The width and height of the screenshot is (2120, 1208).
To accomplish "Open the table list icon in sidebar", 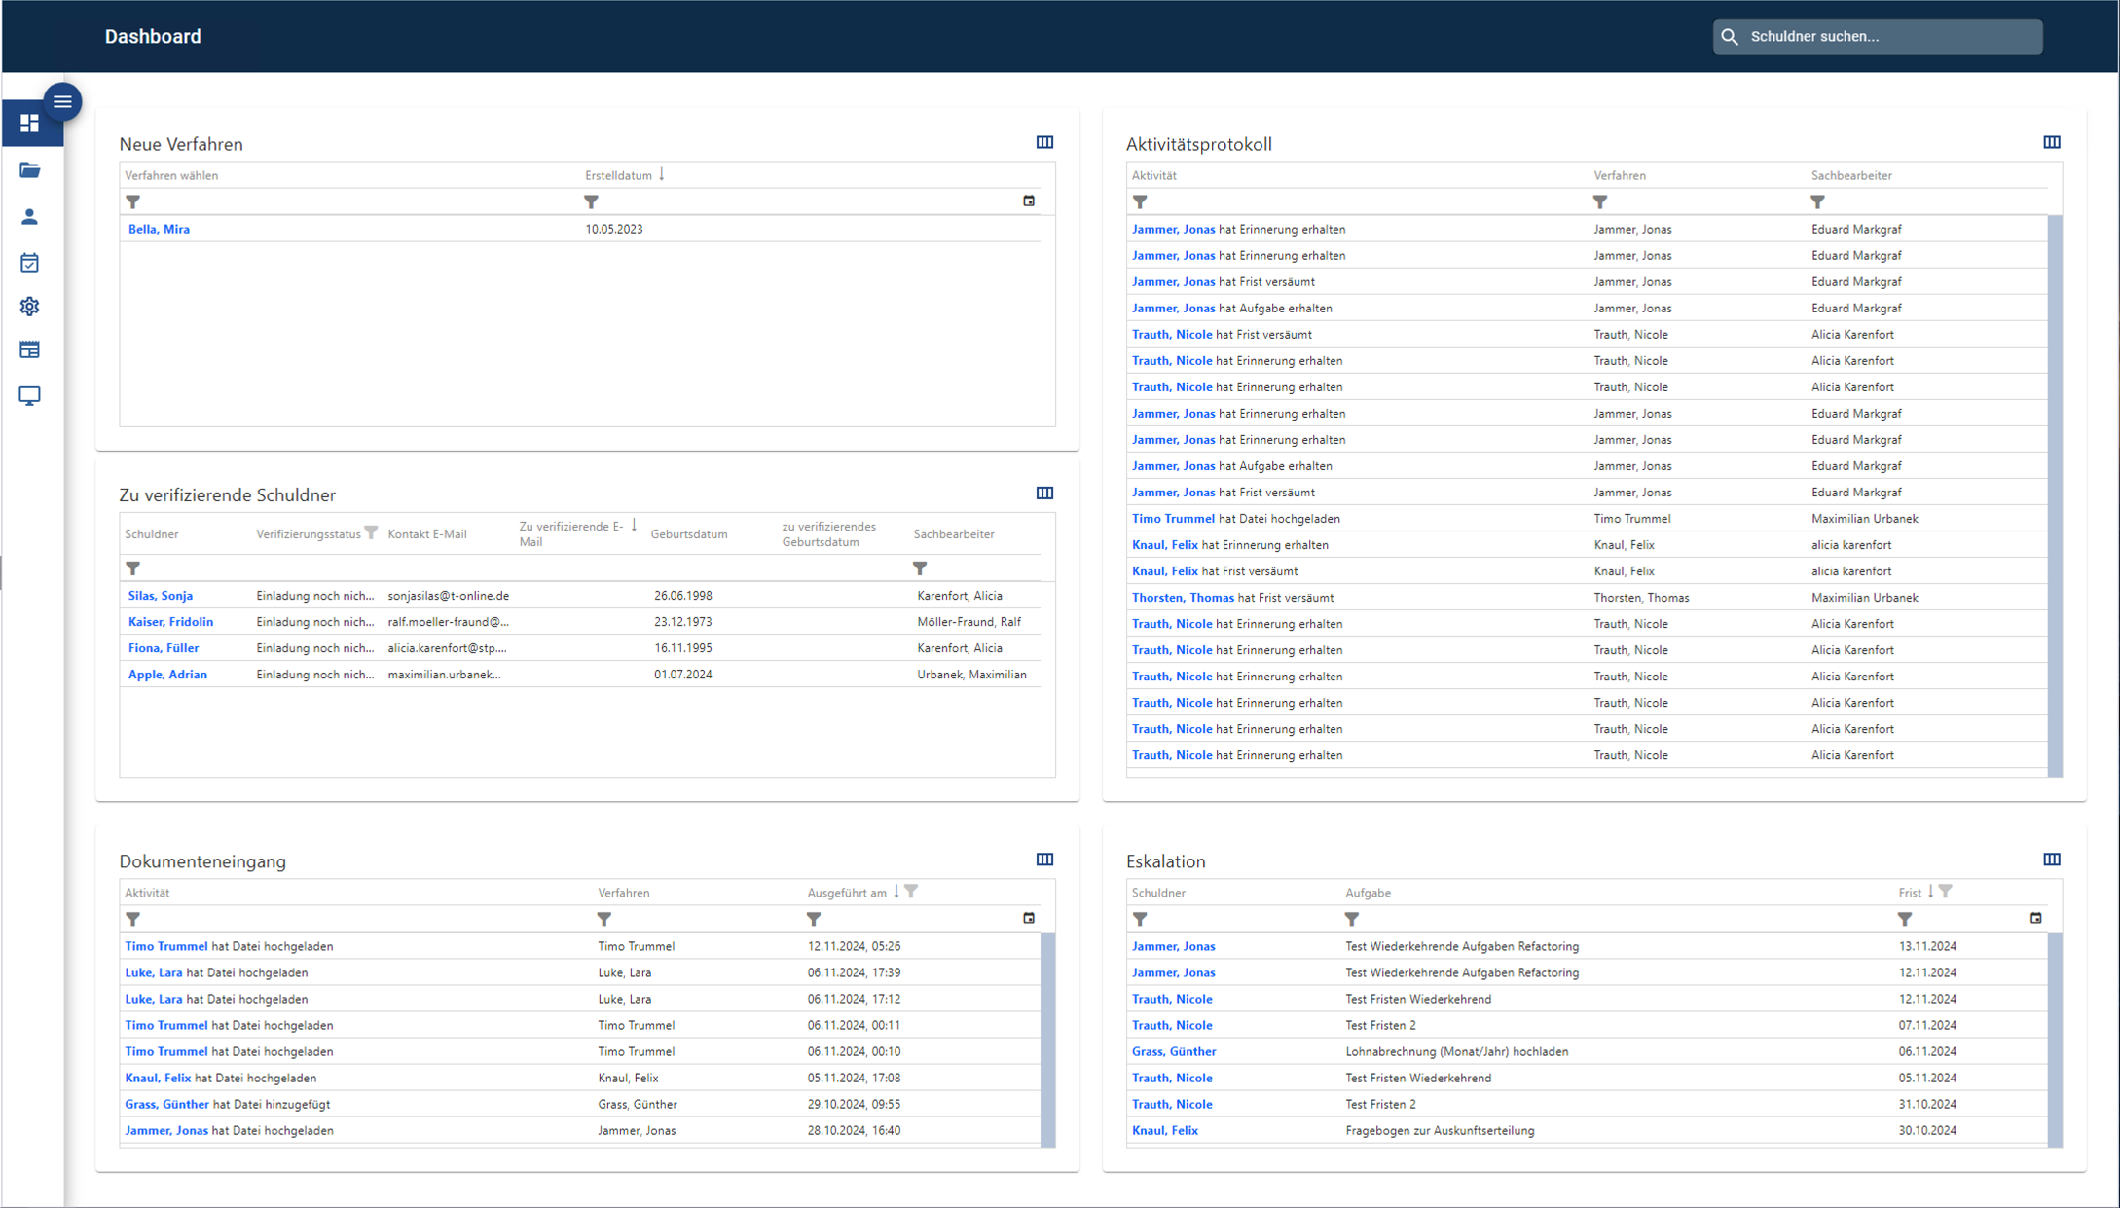I will 30,349.
